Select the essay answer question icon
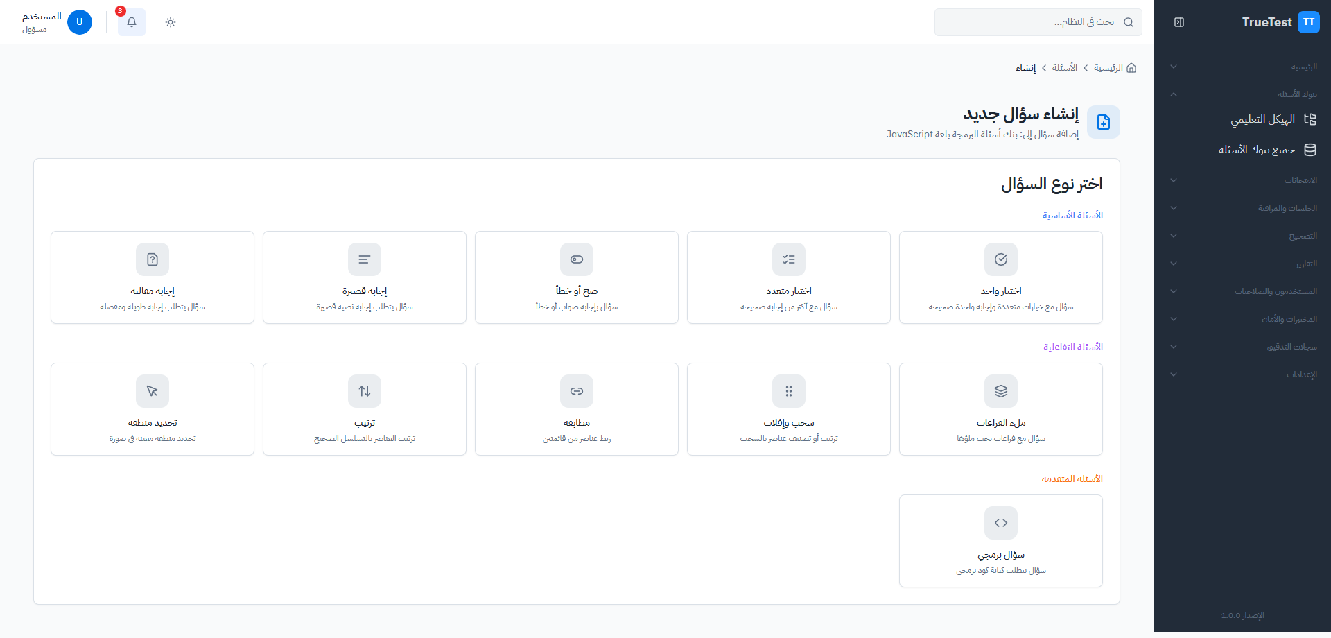Viewport: 1331px width, 638px height. (x=153, y=259)
